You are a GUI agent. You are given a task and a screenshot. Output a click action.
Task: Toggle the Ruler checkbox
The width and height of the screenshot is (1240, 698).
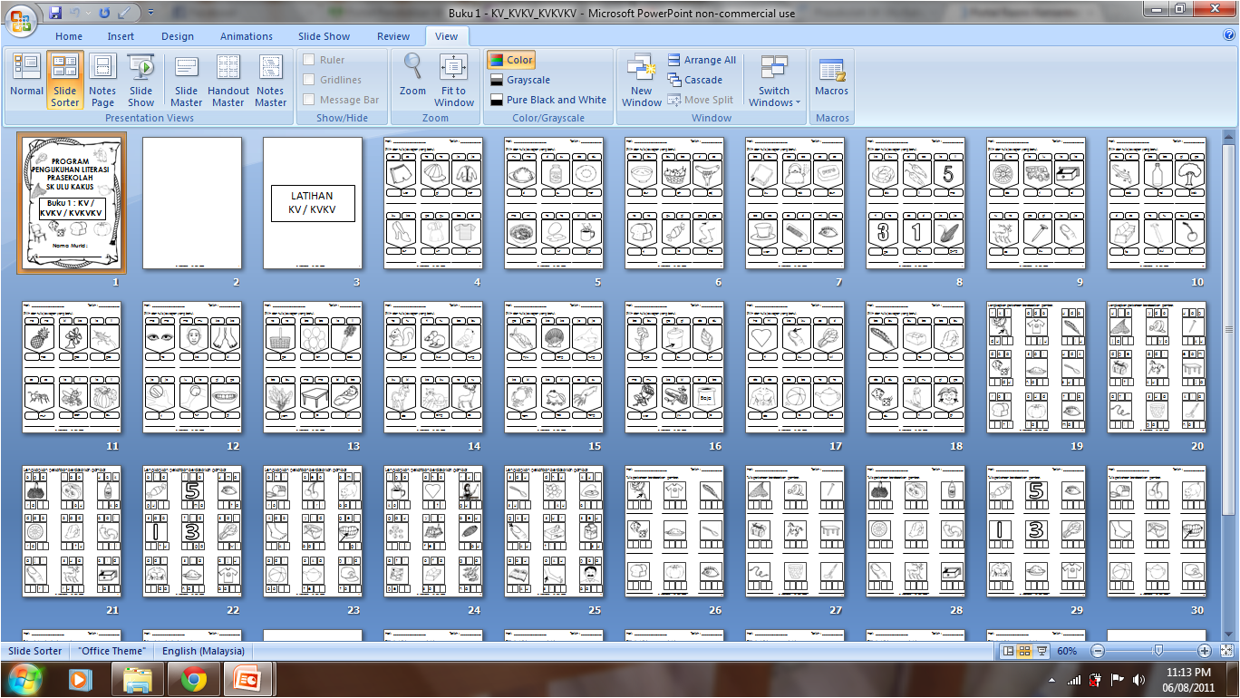click(x=308, y=60)
